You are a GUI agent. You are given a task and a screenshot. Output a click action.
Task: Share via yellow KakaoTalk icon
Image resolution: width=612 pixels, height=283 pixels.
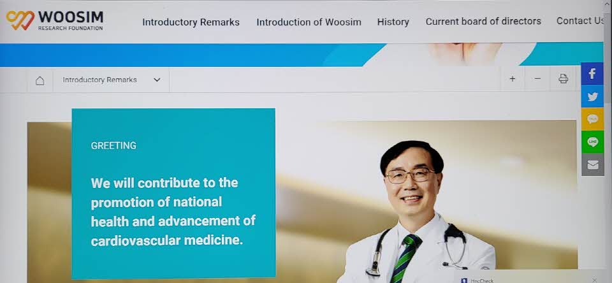592,119
